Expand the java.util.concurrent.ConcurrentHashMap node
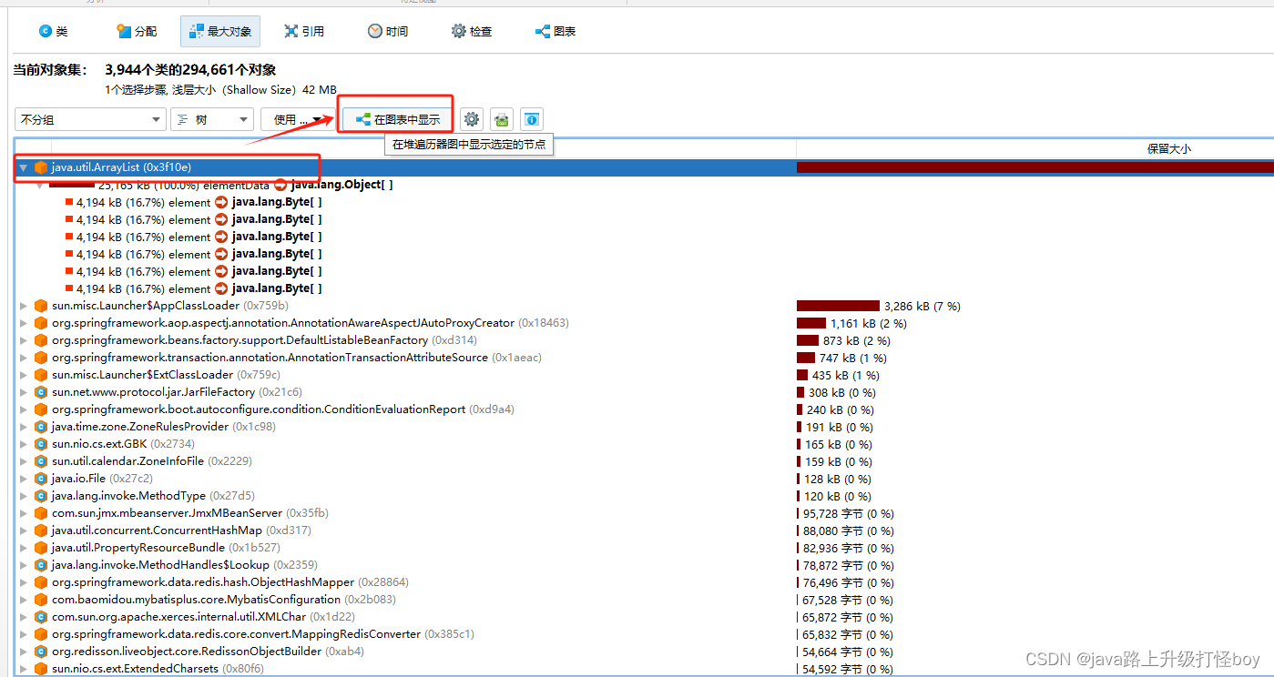This screenshot has width=1274, height=677. (24, 530)
